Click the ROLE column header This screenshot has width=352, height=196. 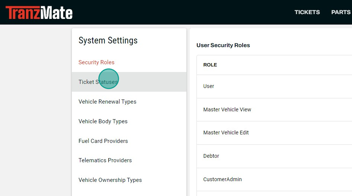point(210,65)
